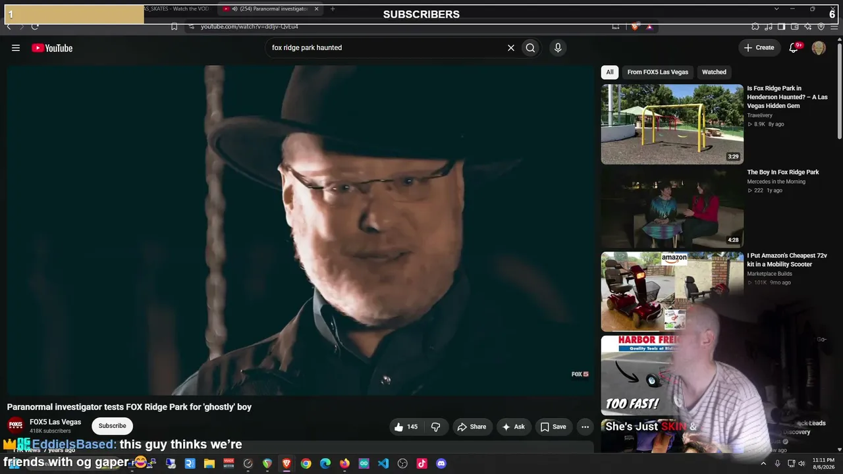Open the tab search dropdown
The width and height of the screenshot is (843, 474).
(x=776, y=9)
